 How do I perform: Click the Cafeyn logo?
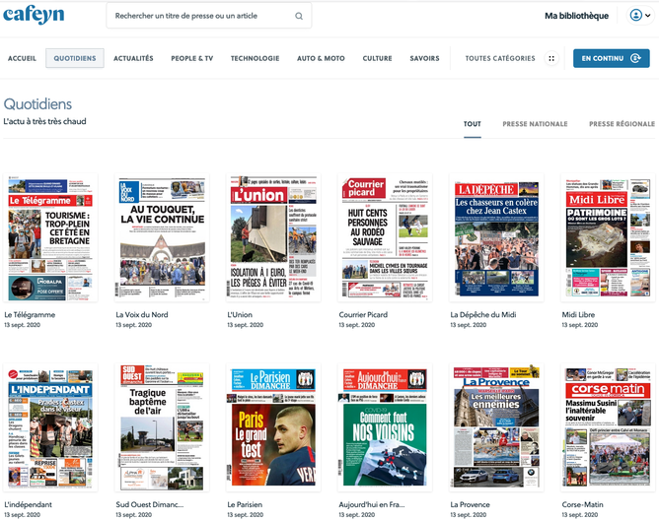pos(34,16)
